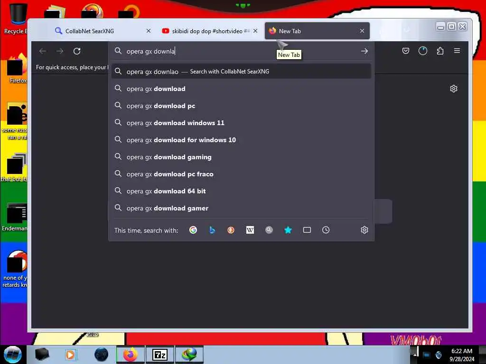Open Pocket from the toolbar
The height and width of the screenshot is (364, 486).
click(x=405, y=51)
